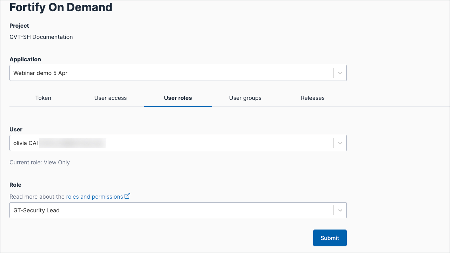
Task: Click the Webinar demo 5 Apr application field
Action: pos(178,73)
